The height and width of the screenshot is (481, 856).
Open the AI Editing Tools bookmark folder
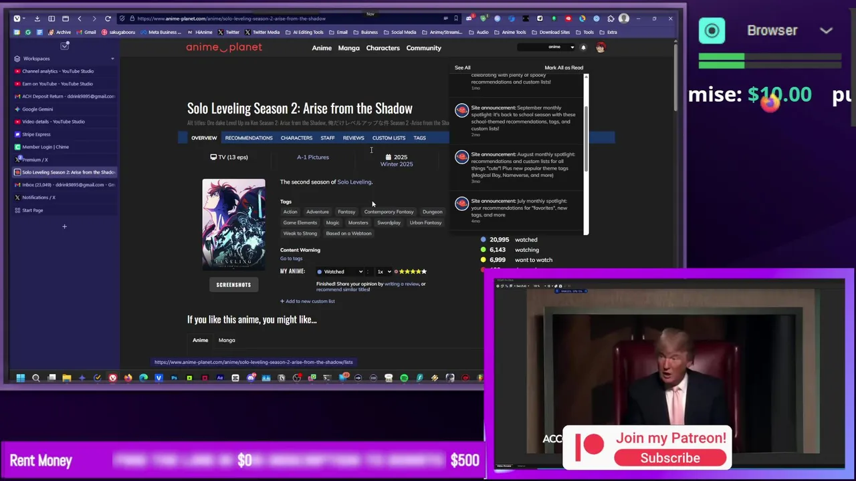pos(304,32)
